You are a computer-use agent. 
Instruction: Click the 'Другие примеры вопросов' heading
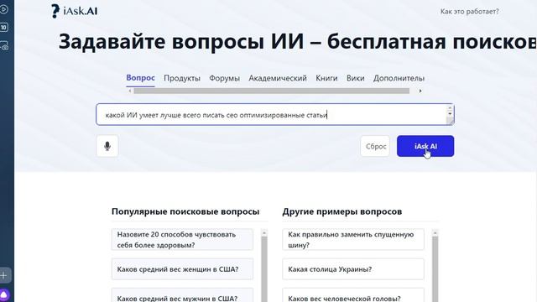(x=341, y=211)
